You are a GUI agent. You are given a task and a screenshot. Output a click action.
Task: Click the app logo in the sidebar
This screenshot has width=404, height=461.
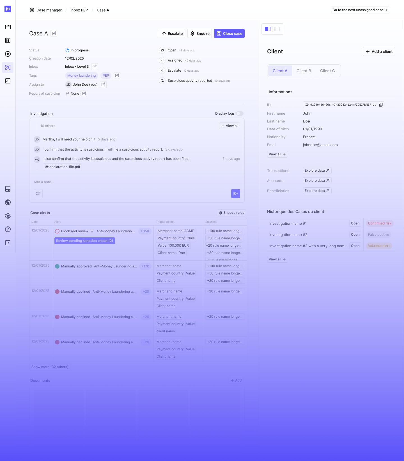click(8, 9)
